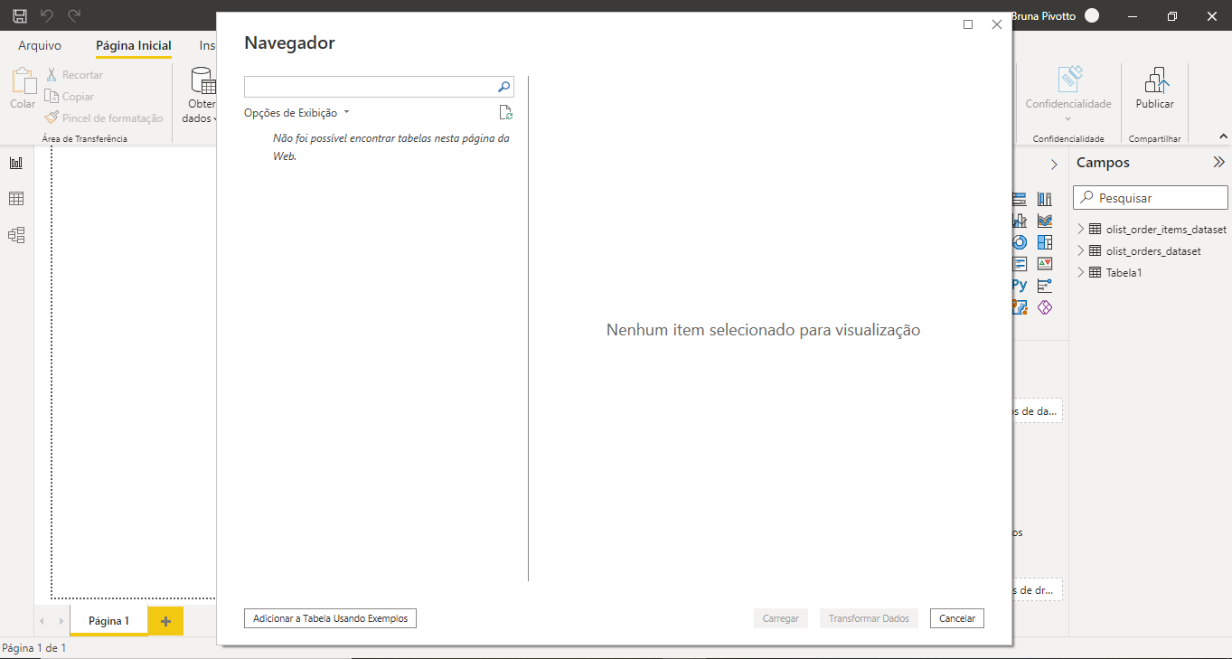Switch to Página 1 page tab

tap(108, 621)
